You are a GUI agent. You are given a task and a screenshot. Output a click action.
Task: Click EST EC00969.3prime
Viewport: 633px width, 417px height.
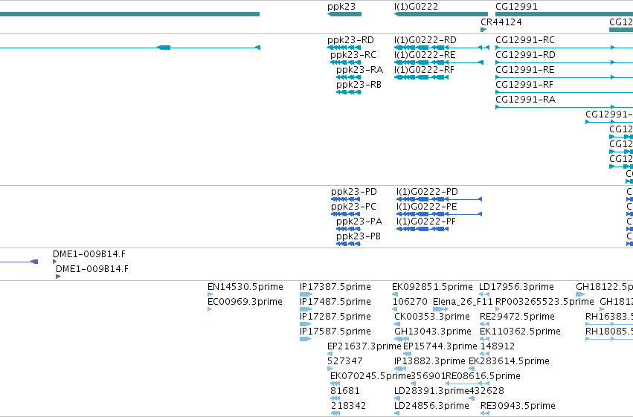(x=245, y=302)
